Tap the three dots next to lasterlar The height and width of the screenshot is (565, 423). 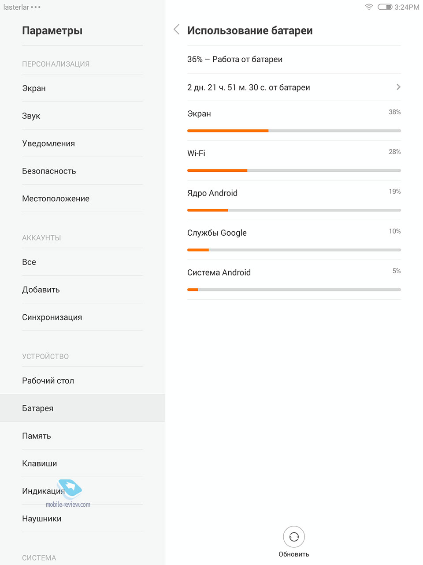pyautogui.click(x=36, y=8)
